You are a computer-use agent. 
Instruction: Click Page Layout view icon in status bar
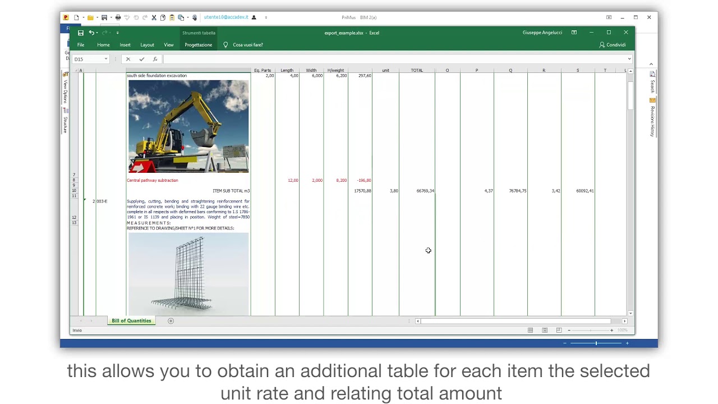point(545,330)
